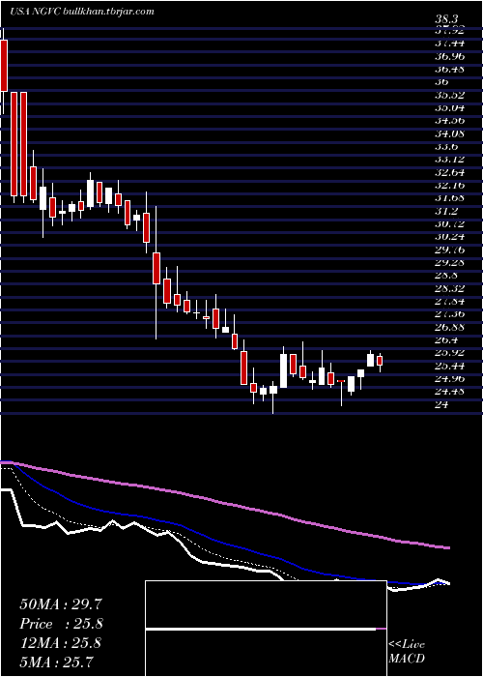Image resolution: width=483 pixels, height=677 pixels.
Task: Click the 36.48 price axis label
Action: 449,69
